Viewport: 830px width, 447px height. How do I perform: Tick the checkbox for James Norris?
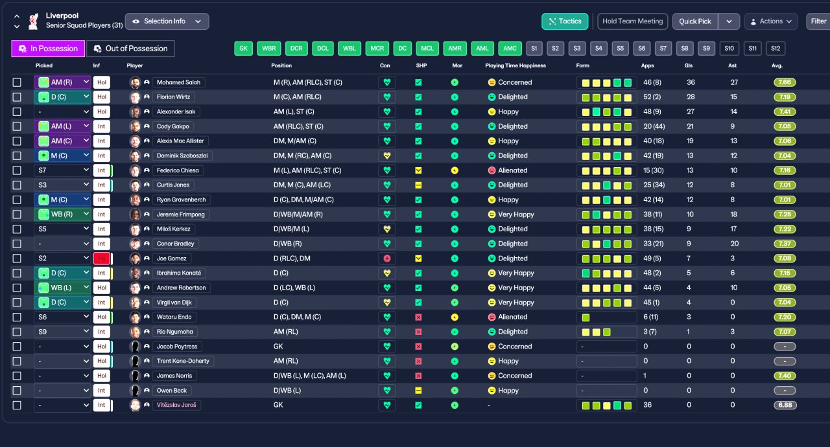point(17,376)
